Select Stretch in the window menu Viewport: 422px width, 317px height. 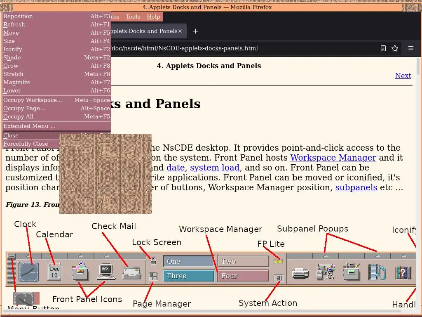[x=56, y=74]
